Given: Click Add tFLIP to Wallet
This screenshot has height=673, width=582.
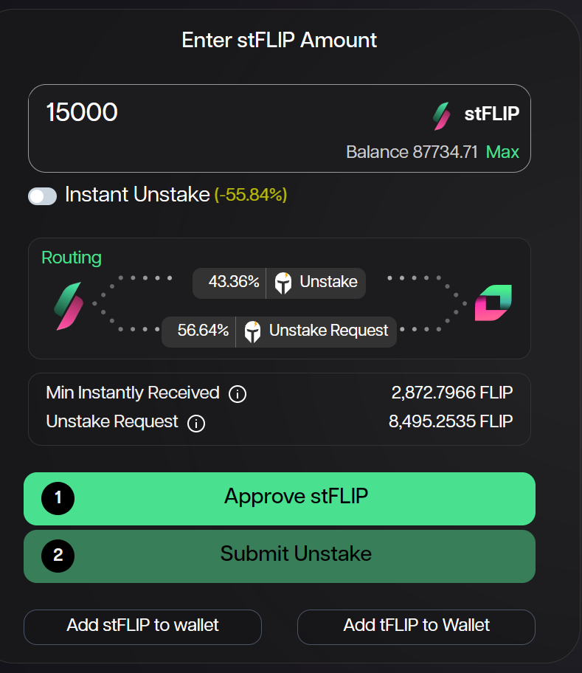Looking at the screenshot, I should coord(416,627).
